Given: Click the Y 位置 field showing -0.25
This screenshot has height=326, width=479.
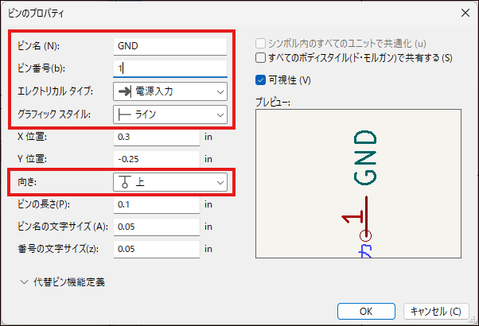Looking at the screenshot, I should click(156, 159).
